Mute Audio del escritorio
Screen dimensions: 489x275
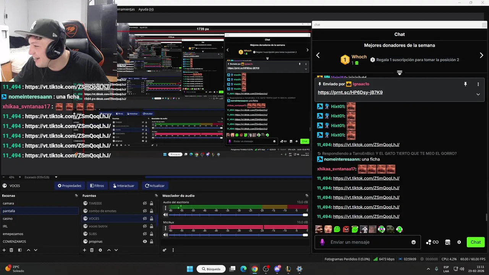pyautogui.click(x=165, y=215)
